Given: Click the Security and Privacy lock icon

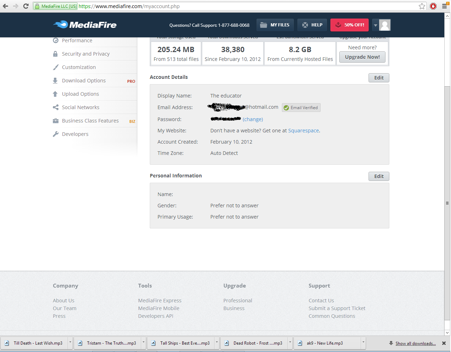Looking at the screenshot, I should coord(55,54).
